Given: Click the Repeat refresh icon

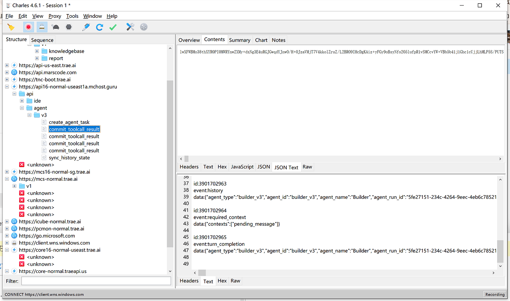Looking at the screenshot, I should point(99,27).
